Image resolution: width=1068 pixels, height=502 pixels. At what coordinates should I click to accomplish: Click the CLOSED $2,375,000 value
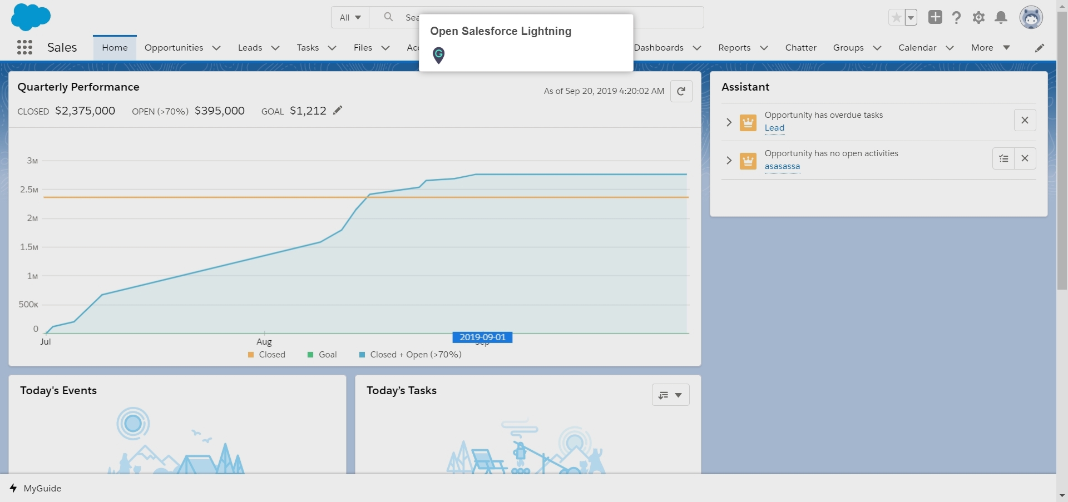85,111
